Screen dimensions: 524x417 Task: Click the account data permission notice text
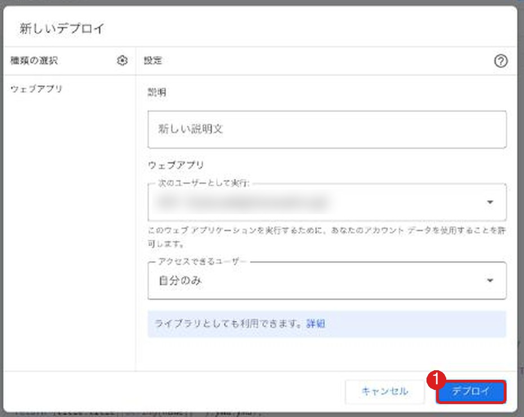327,237
